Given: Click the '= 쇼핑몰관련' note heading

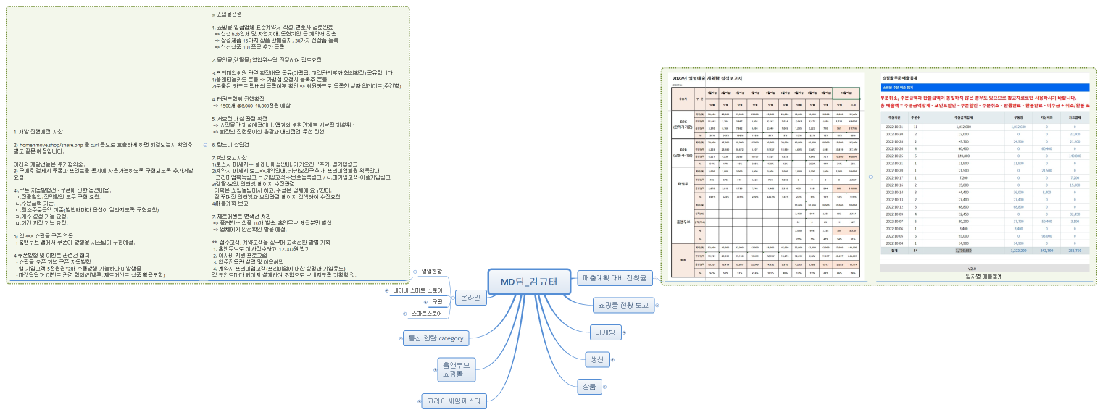Looking at the screenshot, I should point(227,15).
